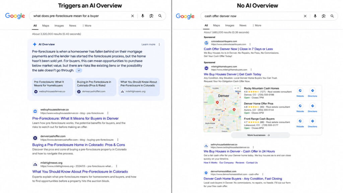Click How It Works sitelink
The height and width of the screenshot is (193, 343).
(x=210, y=163)
